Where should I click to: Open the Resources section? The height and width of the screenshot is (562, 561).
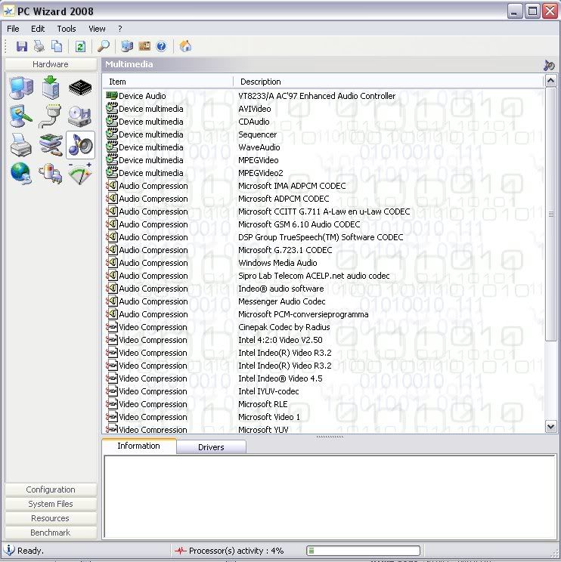click(51, 518)
